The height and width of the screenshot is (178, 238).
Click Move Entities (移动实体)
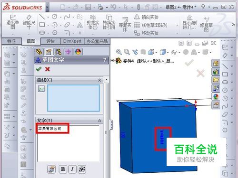coord(146,33)
